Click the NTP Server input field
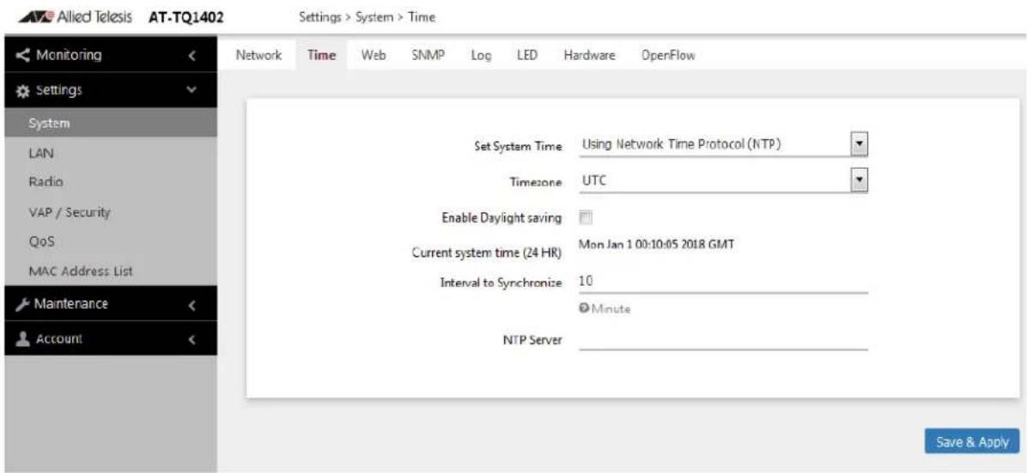1027x473 pixels. point(723,339)
